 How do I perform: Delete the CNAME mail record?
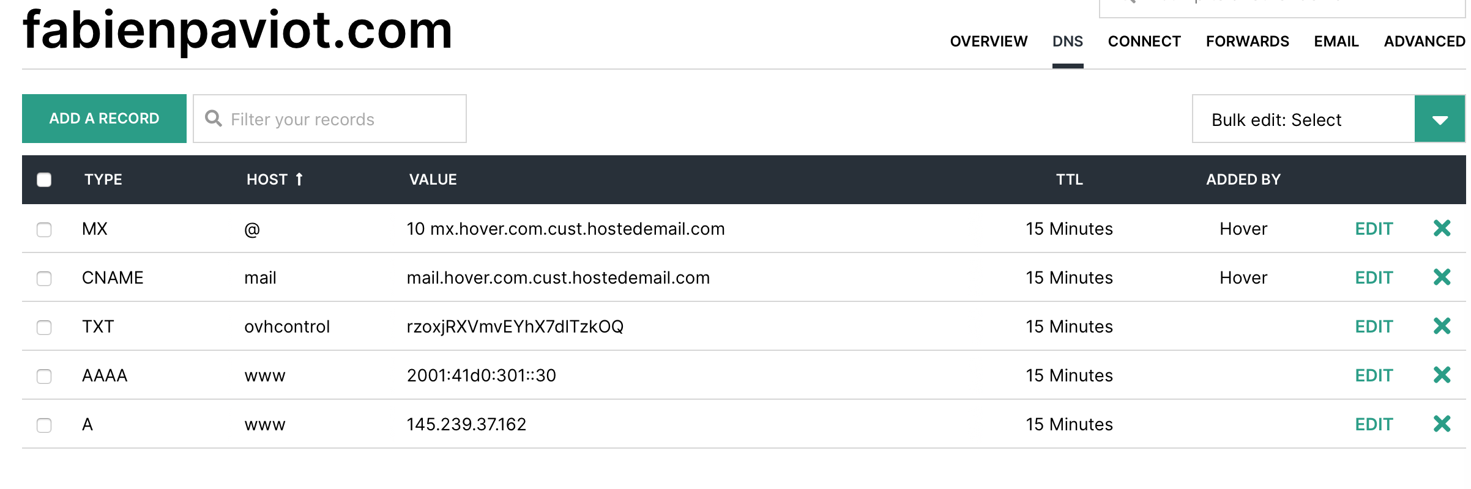(1442, 278)
